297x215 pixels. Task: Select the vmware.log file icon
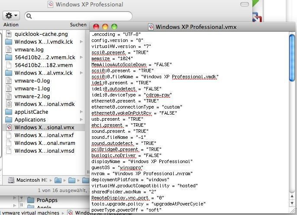click(9, 49)
